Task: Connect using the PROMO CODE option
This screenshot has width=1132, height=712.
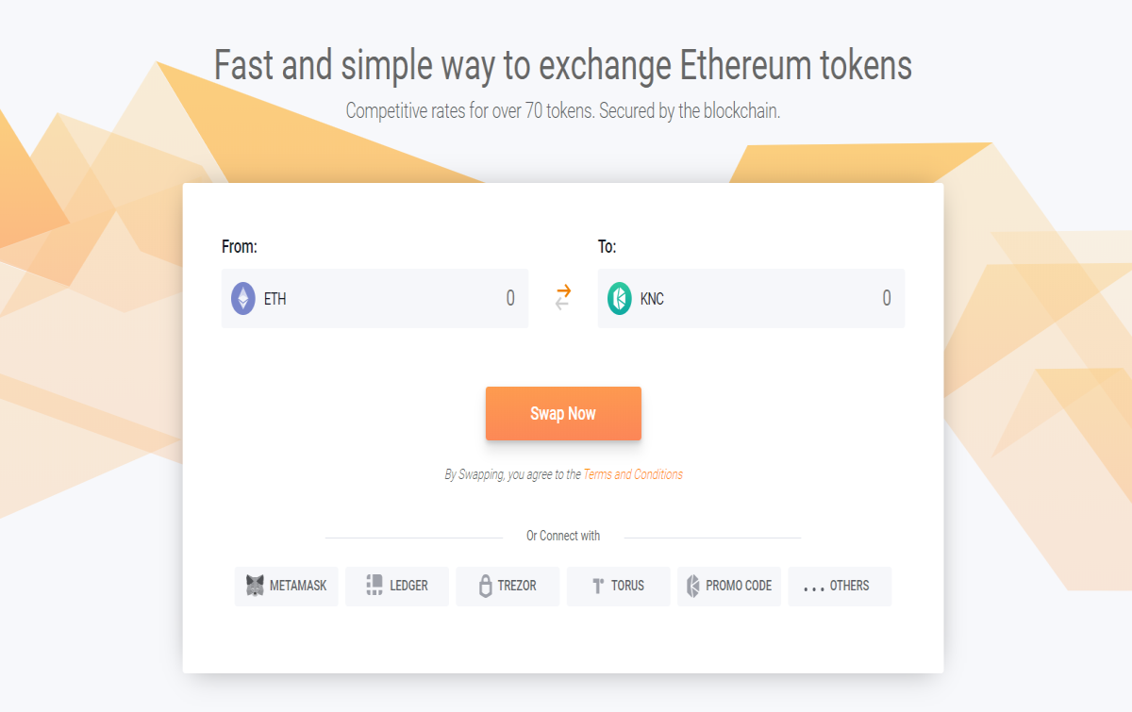Action: (x=729, y=586)
